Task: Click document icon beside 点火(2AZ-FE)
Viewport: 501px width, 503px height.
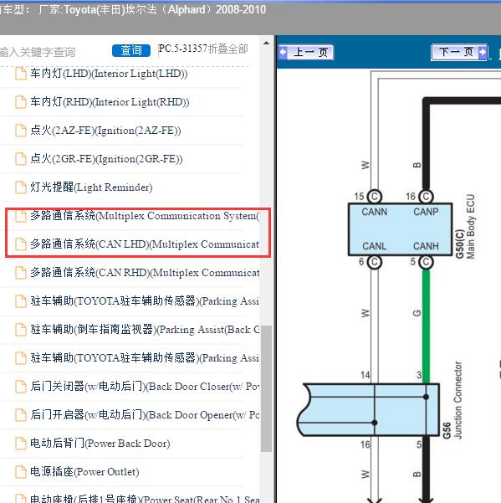Action: tap(21, 131)
